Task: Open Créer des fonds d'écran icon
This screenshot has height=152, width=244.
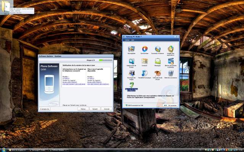Action: pyautogui.click(x=158, y=73)
